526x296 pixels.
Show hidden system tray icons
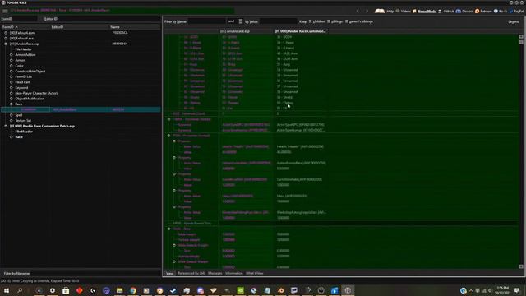(x=471, y=290)
